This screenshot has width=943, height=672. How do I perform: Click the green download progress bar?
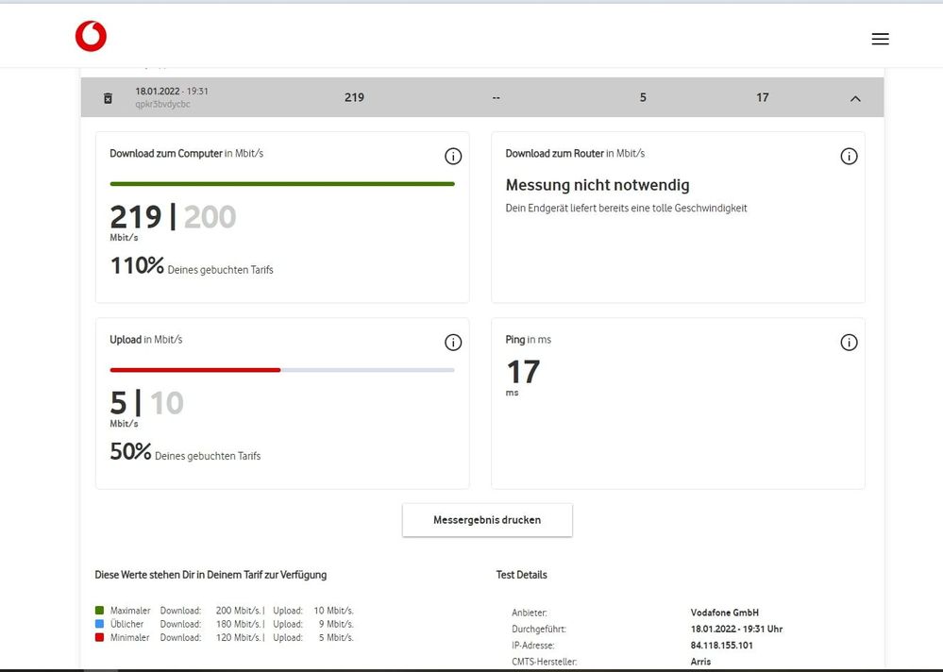(281, 184)
